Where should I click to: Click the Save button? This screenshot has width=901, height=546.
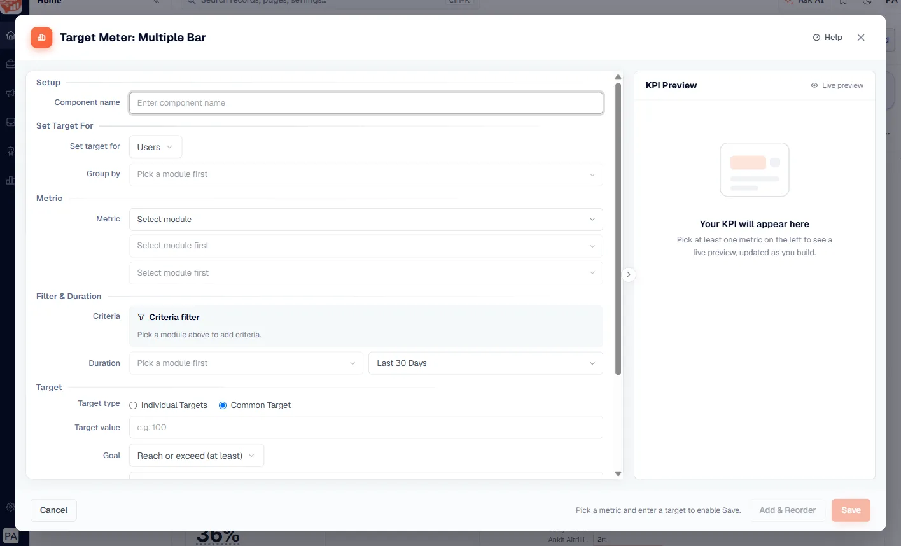851,510
